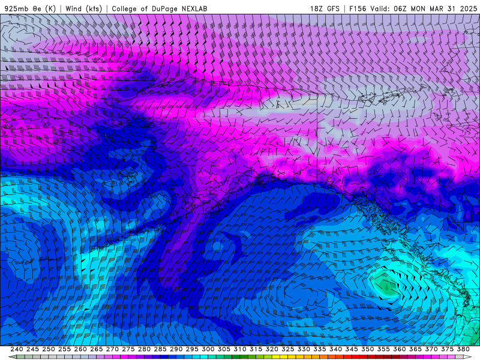This screenshot has height=360, width=480.
Task: Select the 370 color scale label
Action: coord(431,349)
